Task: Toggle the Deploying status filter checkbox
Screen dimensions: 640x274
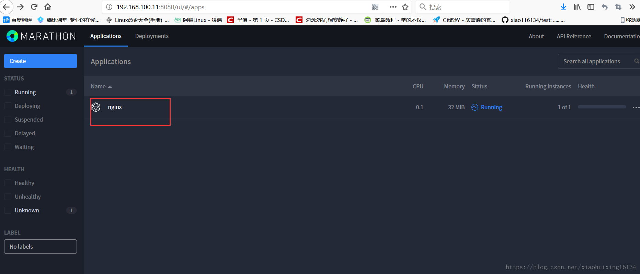Action: click(8, 106)
